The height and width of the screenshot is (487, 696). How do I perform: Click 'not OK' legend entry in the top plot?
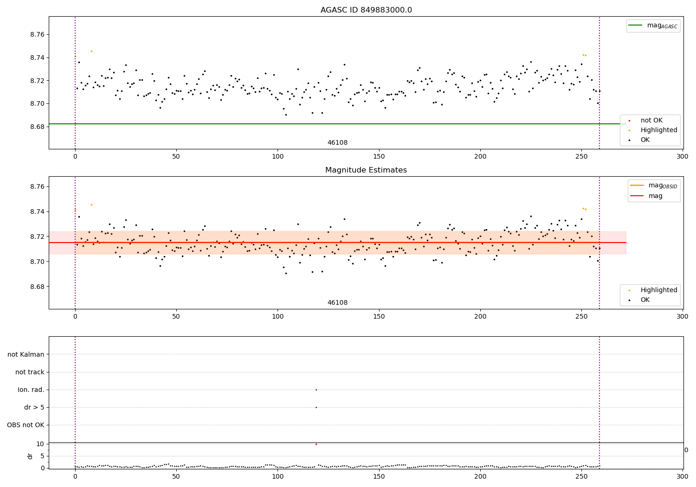pos(651,121)
